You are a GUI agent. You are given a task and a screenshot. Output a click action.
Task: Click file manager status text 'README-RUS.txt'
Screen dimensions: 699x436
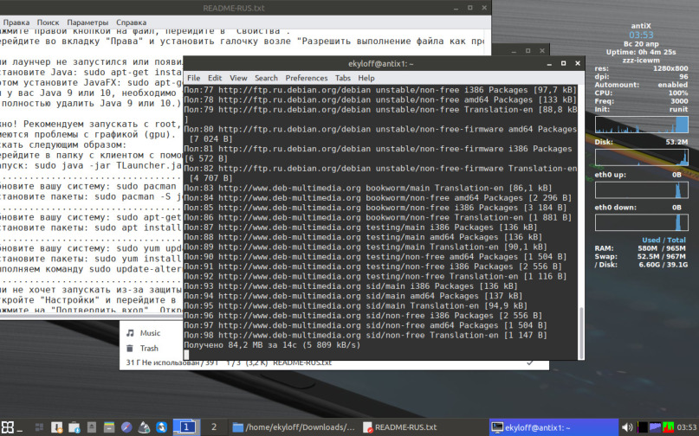point(302,362)
